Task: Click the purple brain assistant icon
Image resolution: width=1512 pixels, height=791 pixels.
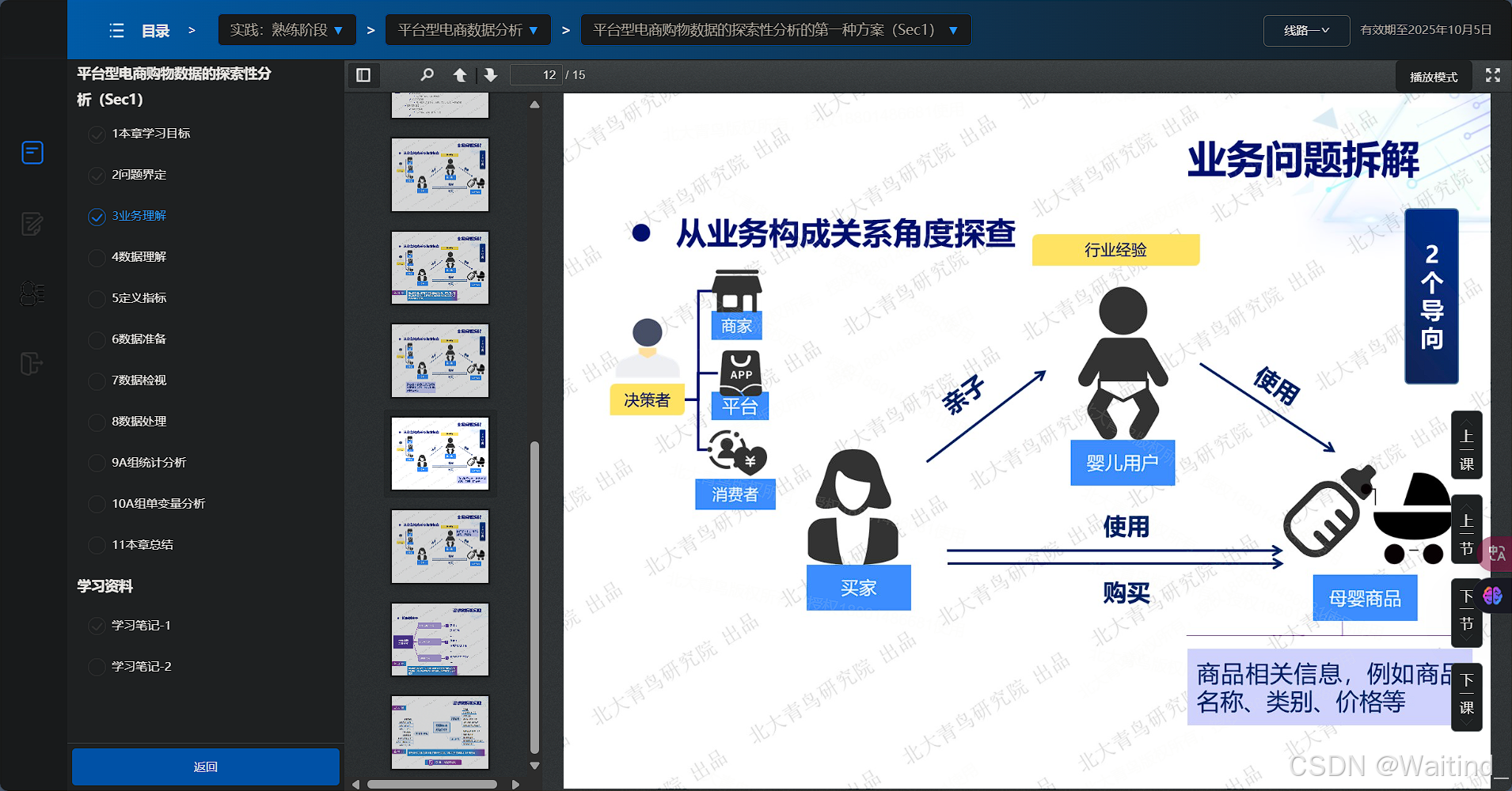Action: point(1494,595)
